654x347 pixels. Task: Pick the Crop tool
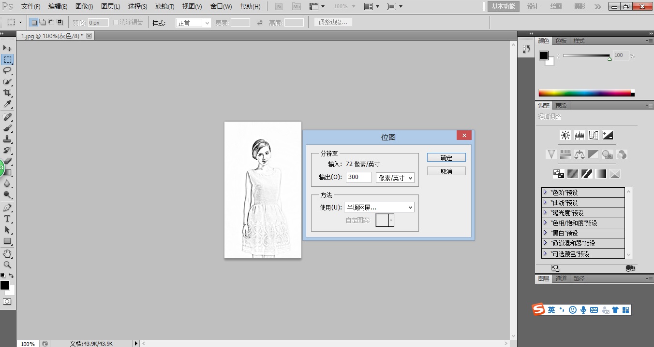[7, 93]
